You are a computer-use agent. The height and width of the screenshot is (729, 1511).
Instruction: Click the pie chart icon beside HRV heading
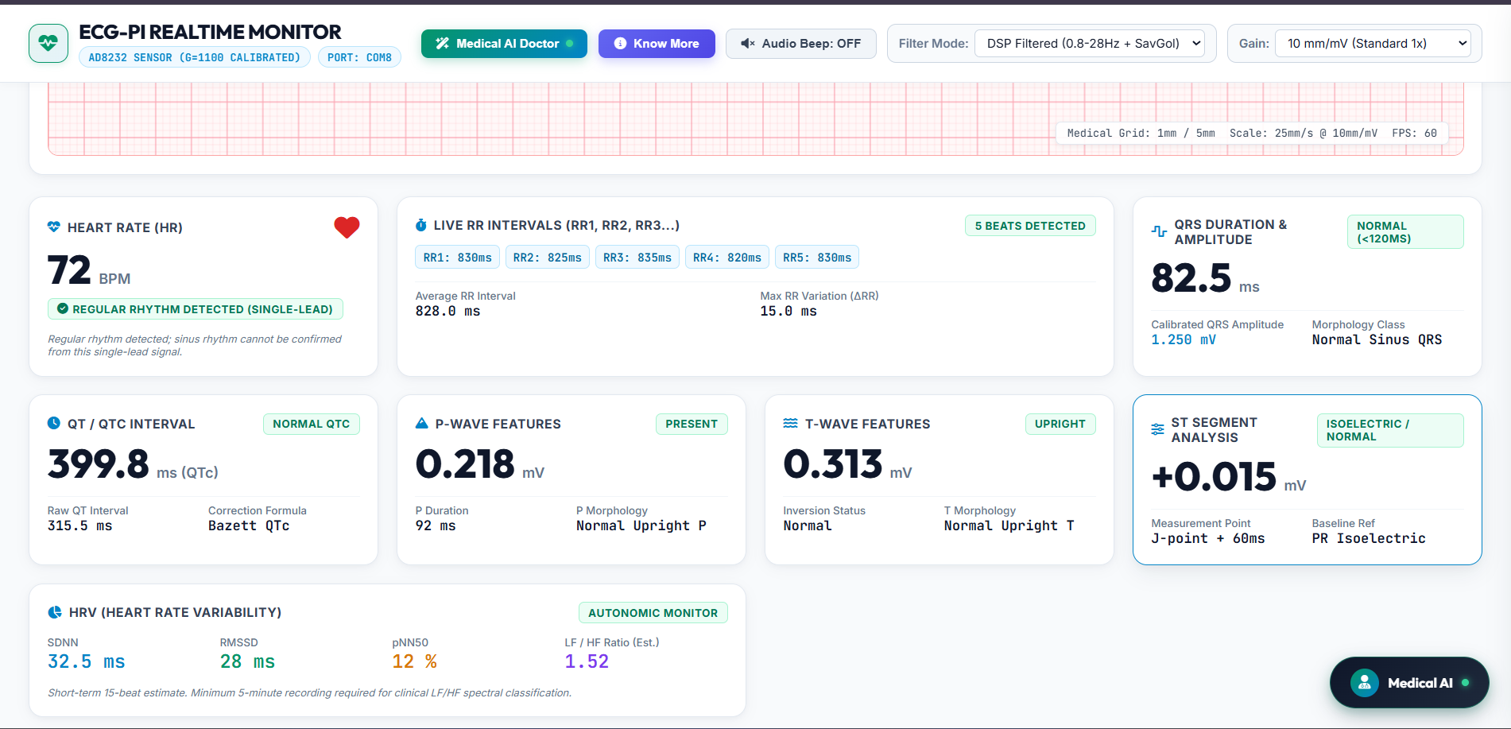55,612
